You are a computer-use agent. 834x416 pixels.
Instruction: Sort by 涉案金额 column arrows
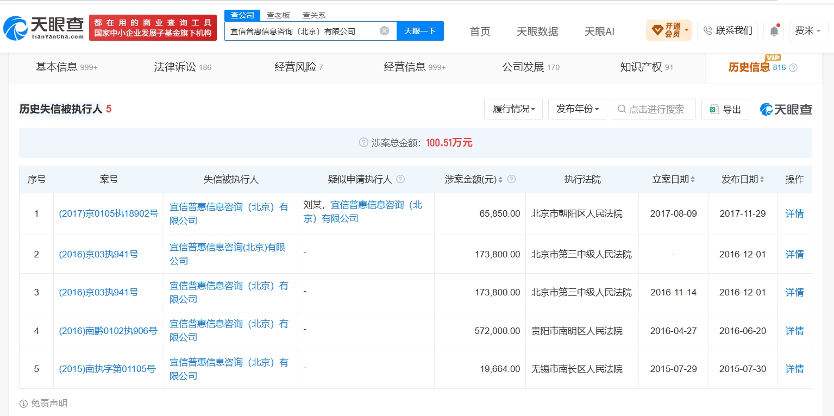click(500, 179)
